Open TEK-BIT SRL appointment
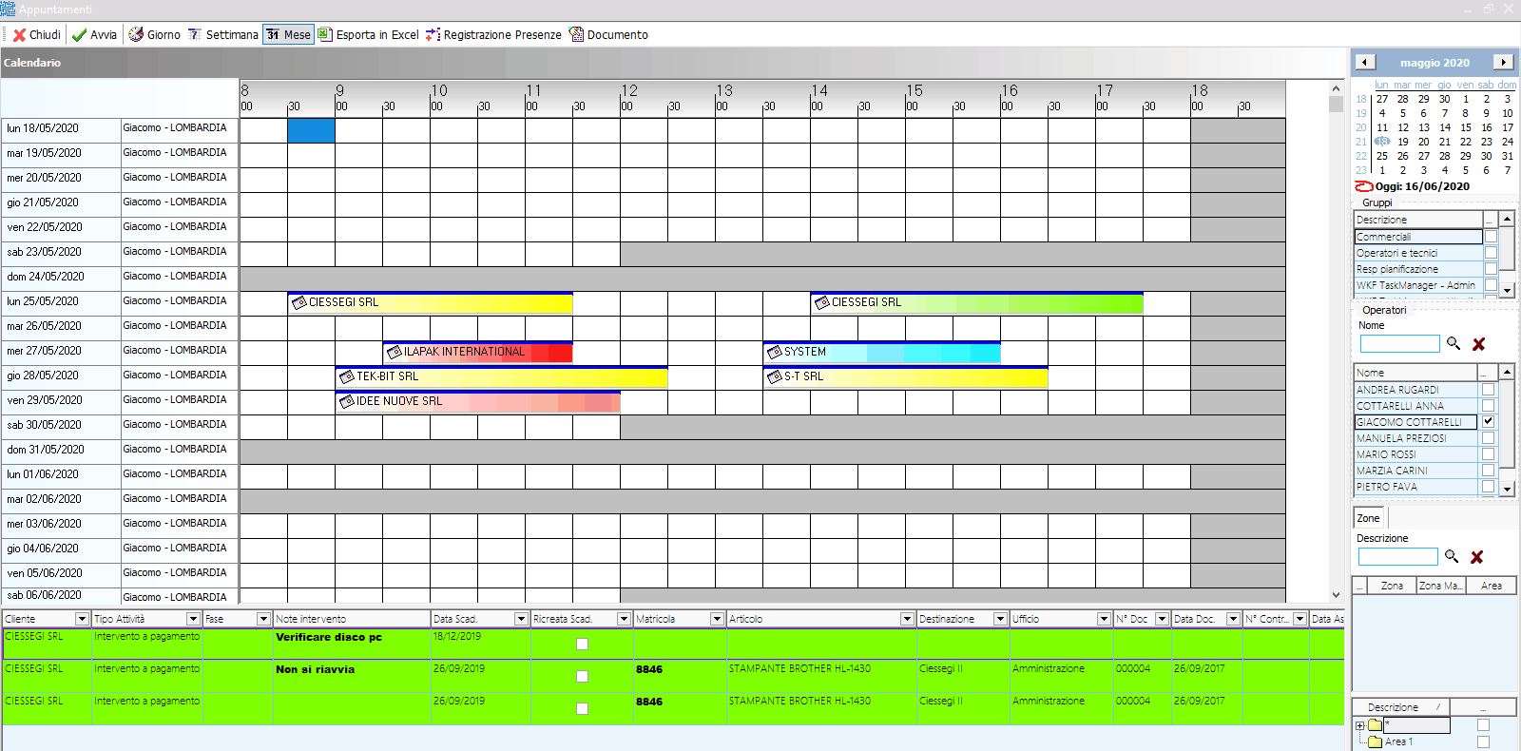The width and height of the screenshot is (1521, 751). (501, 376)
